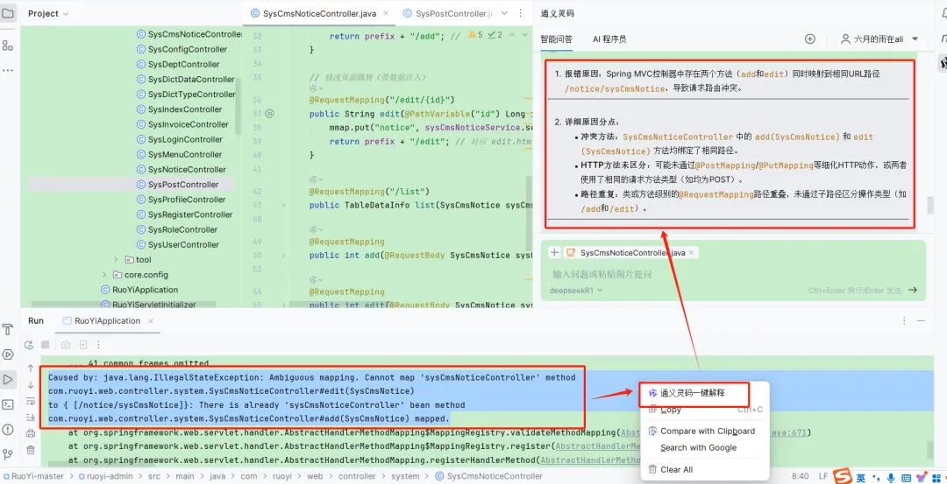Screen dimensions: 947x484
Task: Focus the question input field in chat
Action: point(732,274)
